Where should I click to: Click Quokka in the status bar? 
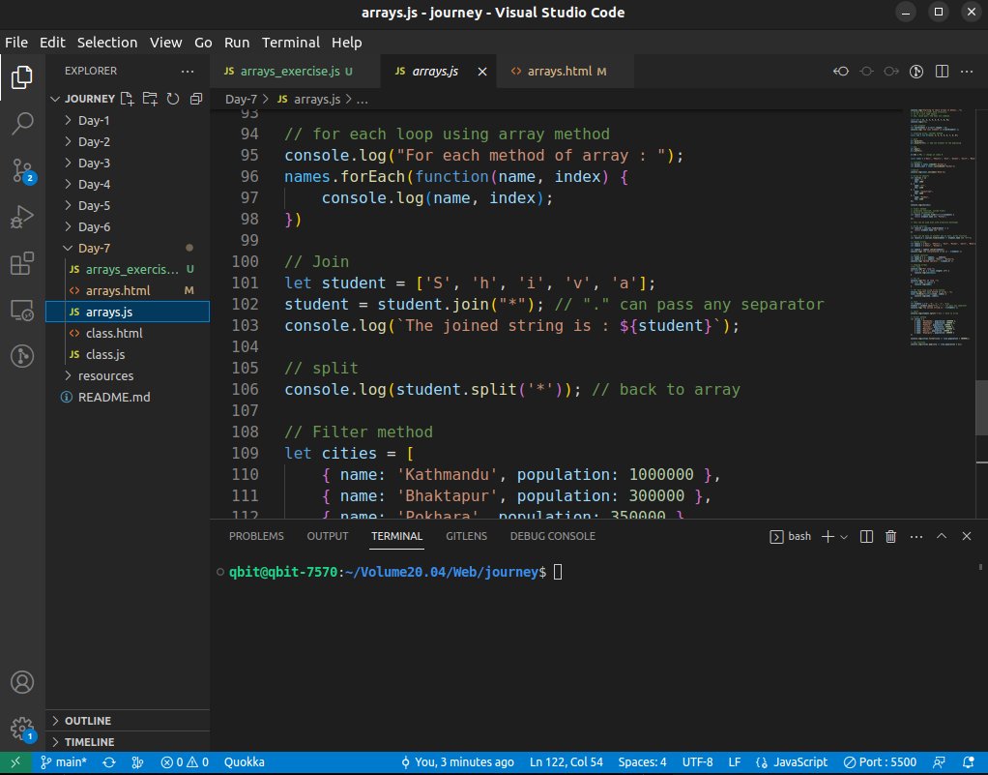click(x=244, y=762)
